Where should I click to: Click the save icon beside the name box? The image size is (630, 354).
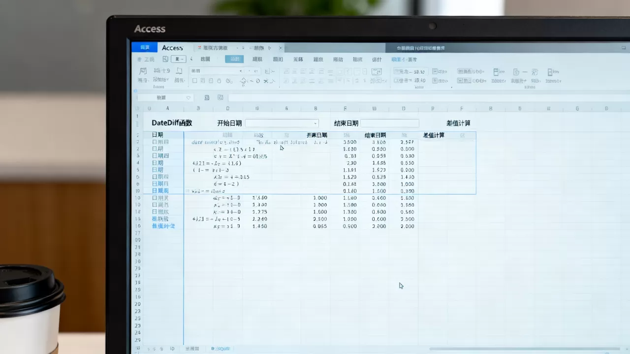pos(207,98)
